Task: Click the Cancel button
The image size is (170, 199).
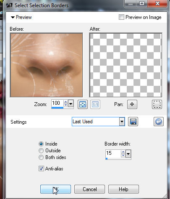Action: [x=89, y=189]
